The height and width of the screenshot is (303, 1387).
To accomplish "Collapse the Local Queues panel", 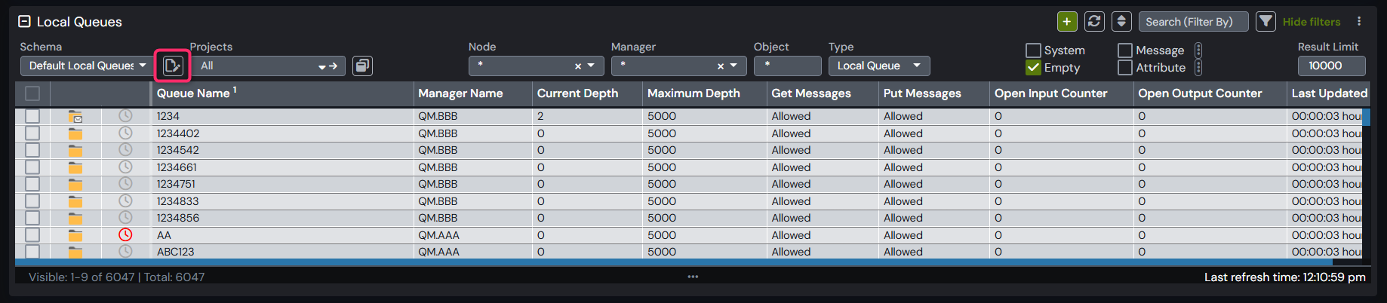I will click(x=24, y=22).
